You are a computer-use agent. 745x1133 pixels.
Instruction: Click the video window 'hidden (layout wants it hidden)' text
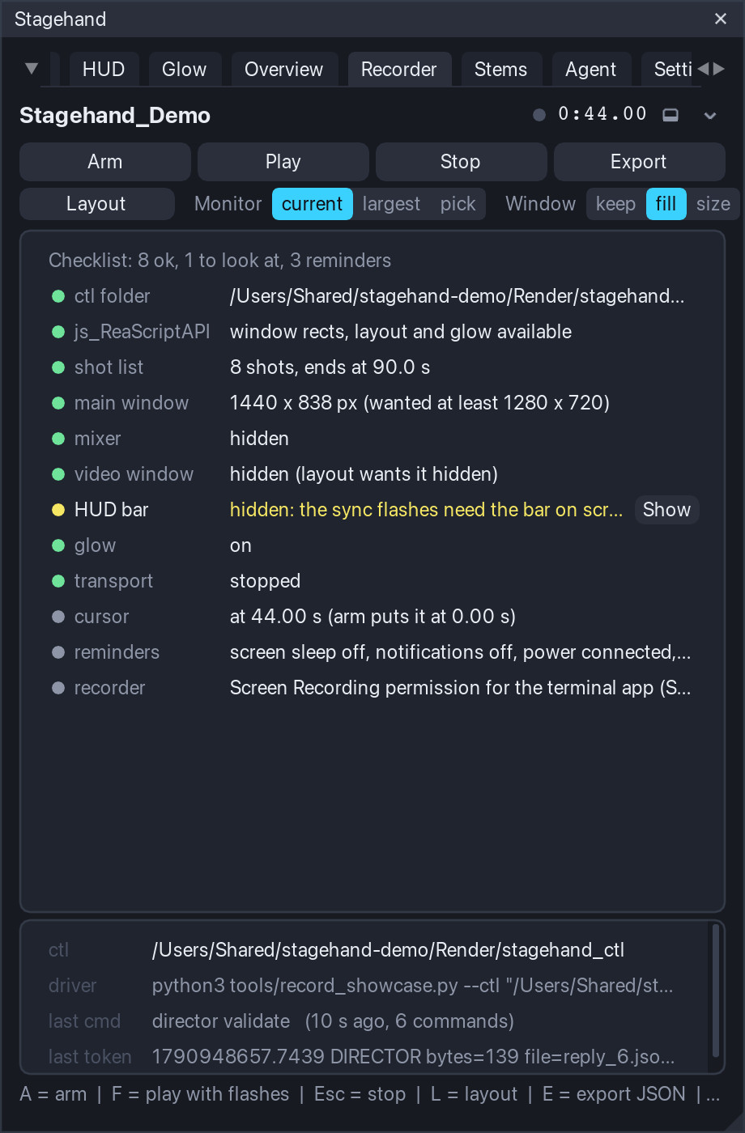point(364,474)
